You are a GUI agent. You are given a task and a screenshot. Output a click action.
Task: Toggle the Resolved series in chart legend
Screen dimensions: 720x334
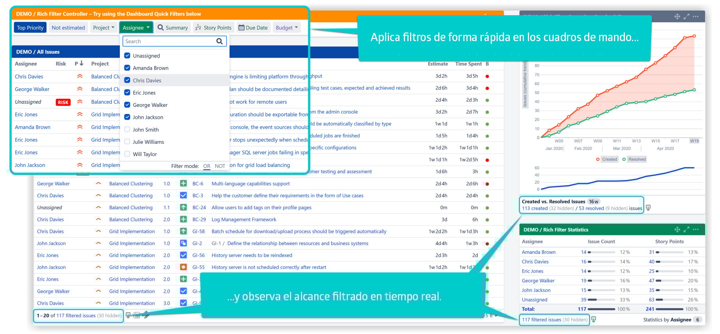point(634,159)
